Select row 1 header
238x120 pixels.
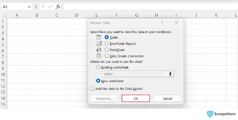(3, 21)
